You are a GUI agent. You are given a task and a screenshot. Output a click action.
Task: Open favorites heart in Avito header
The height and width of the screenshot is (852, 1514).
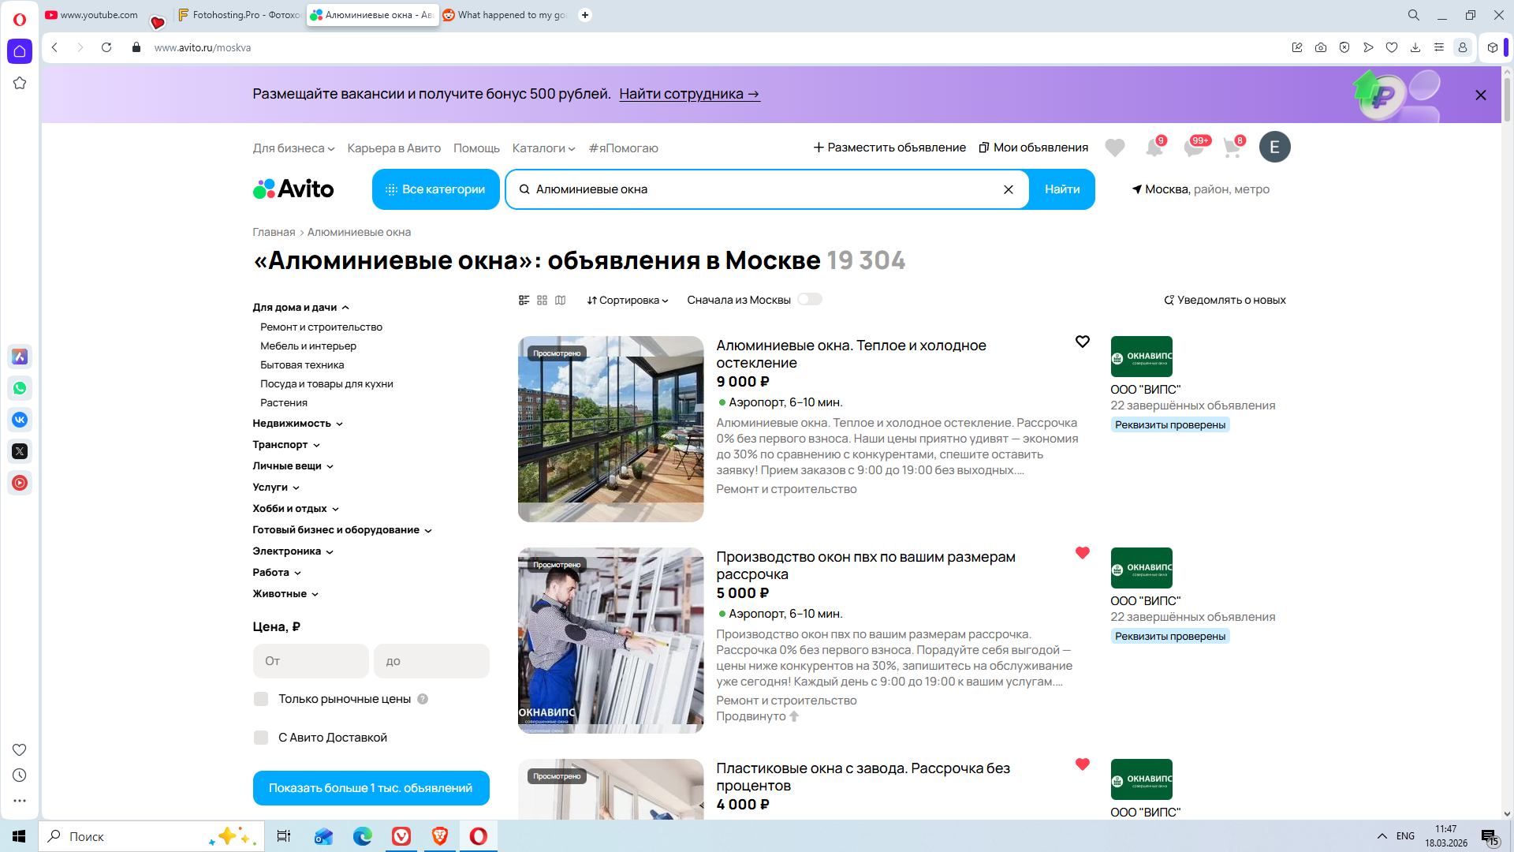tap(1114, 148)
